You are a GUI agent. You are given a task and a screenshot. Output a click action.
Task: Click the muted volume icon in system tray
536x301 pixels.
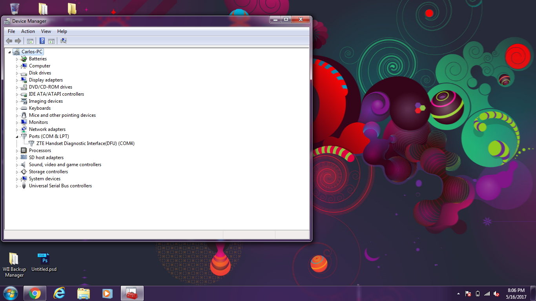tap(496, 294)
